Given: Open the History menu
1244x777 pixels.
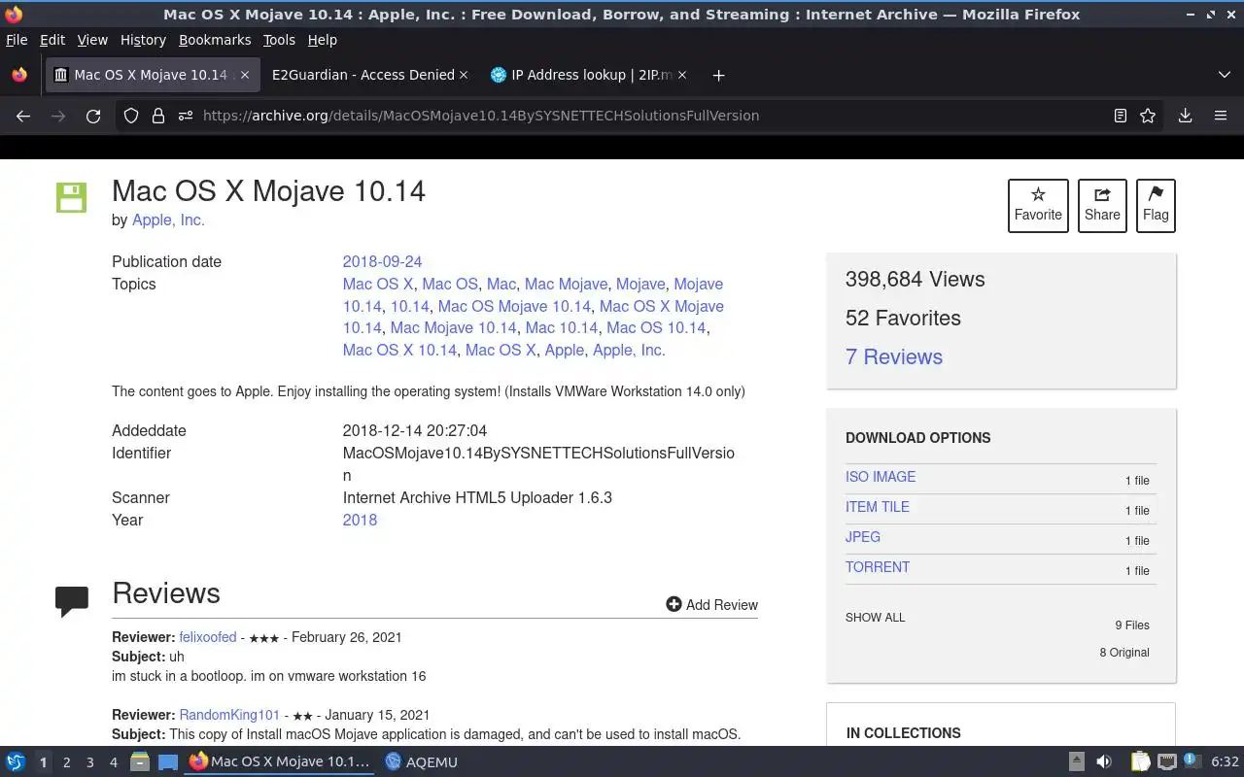Looking at the screenshot, I should click(x=143, y=40).
